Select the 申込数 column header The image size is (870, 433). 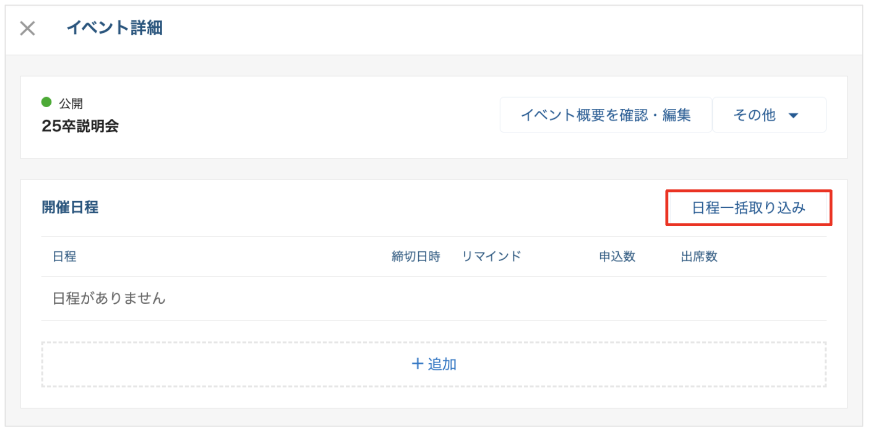[617, 257]
